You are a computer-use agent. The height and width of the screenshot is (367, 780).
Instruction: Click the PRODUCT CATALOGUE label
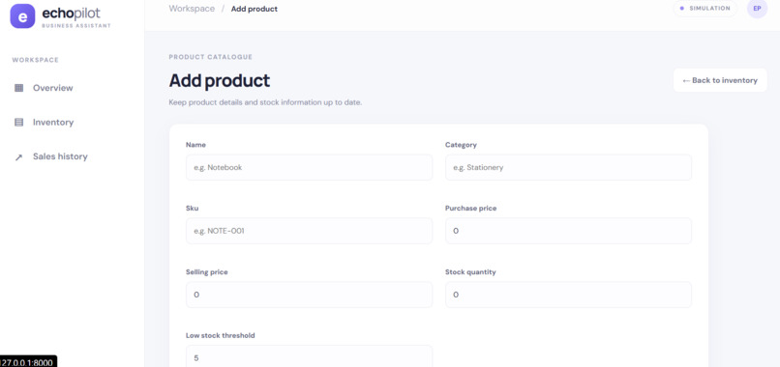(210, 57)
